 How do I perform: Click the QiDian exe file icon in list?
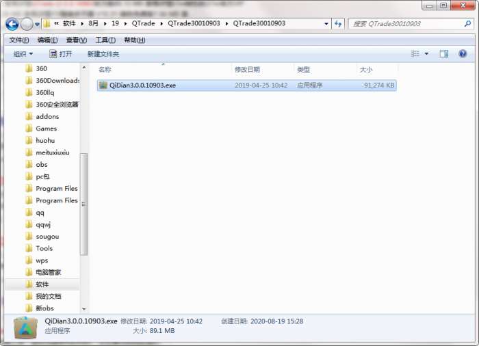click(x=103, y=85)
